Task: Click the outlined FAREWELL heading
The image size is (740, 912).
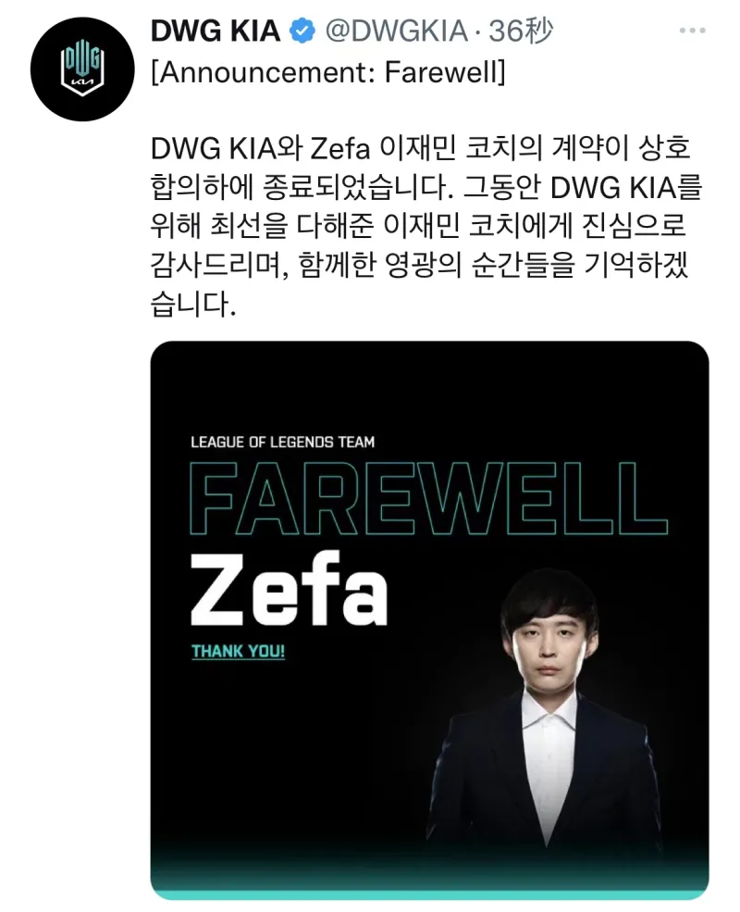Action: 428,499
